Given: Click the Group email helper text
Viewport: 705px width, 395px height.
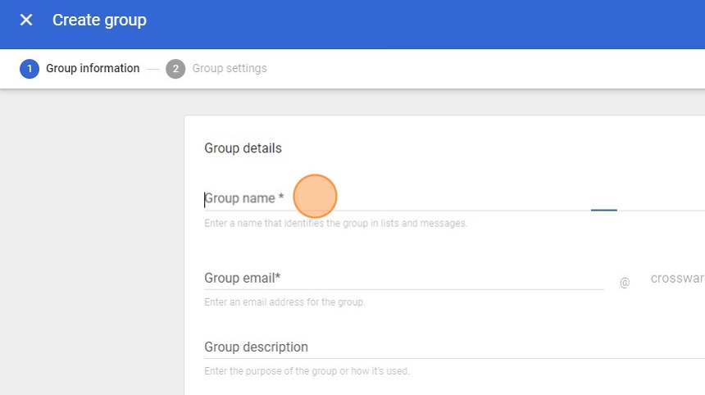Looking at the screenshot, I should (284, 302).
